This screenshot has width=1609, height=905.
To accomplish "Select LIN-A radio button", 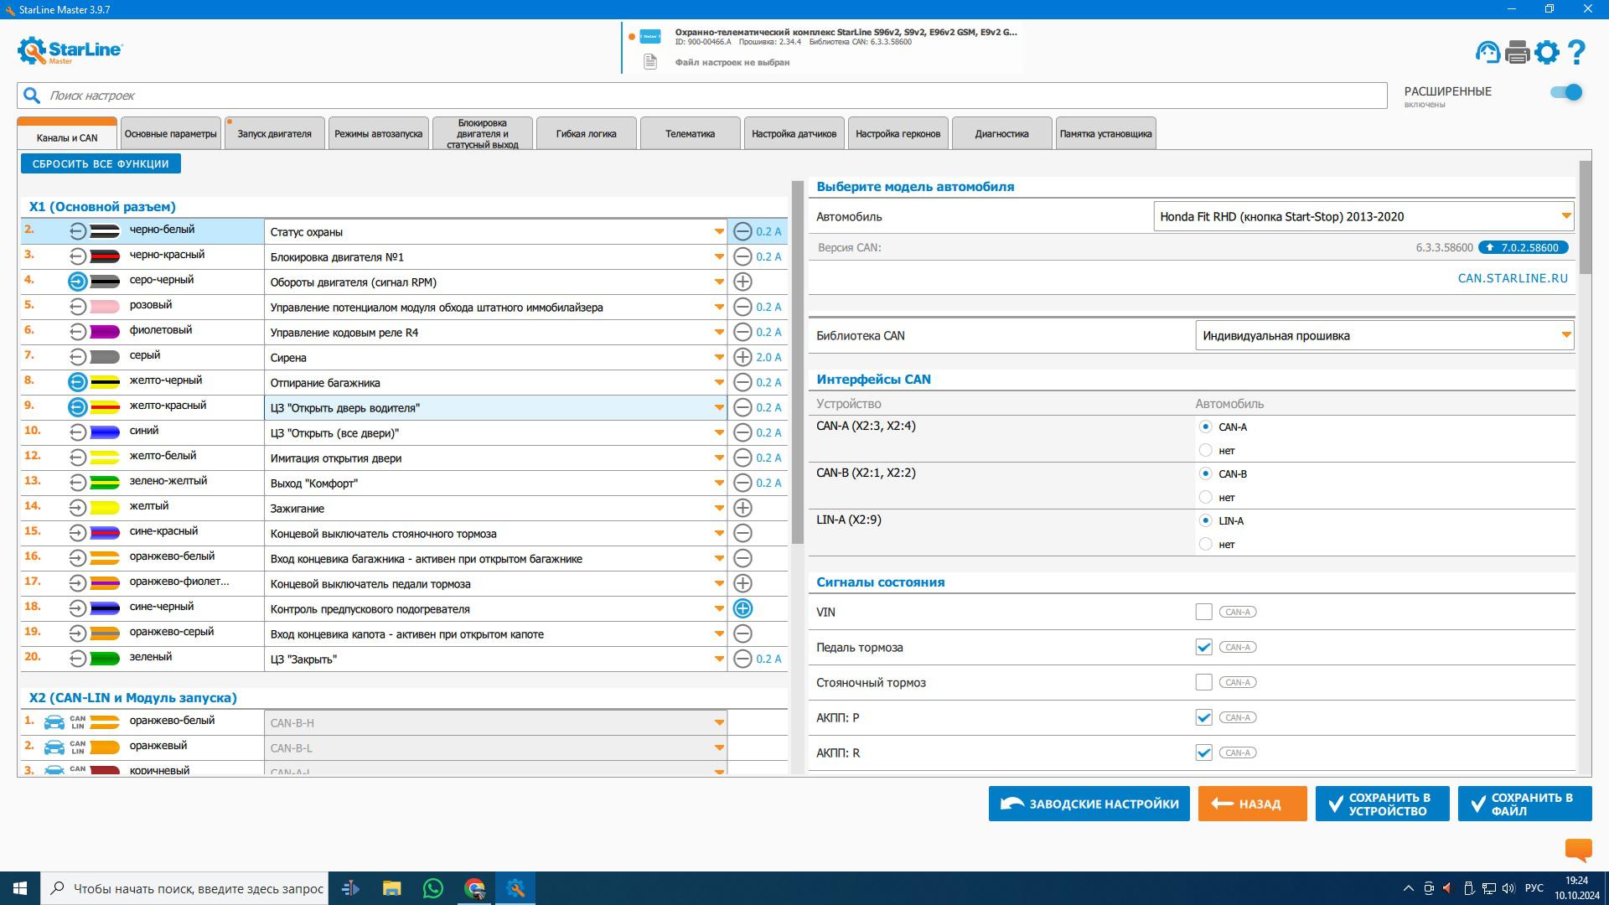I will (x=1205, y=520).
